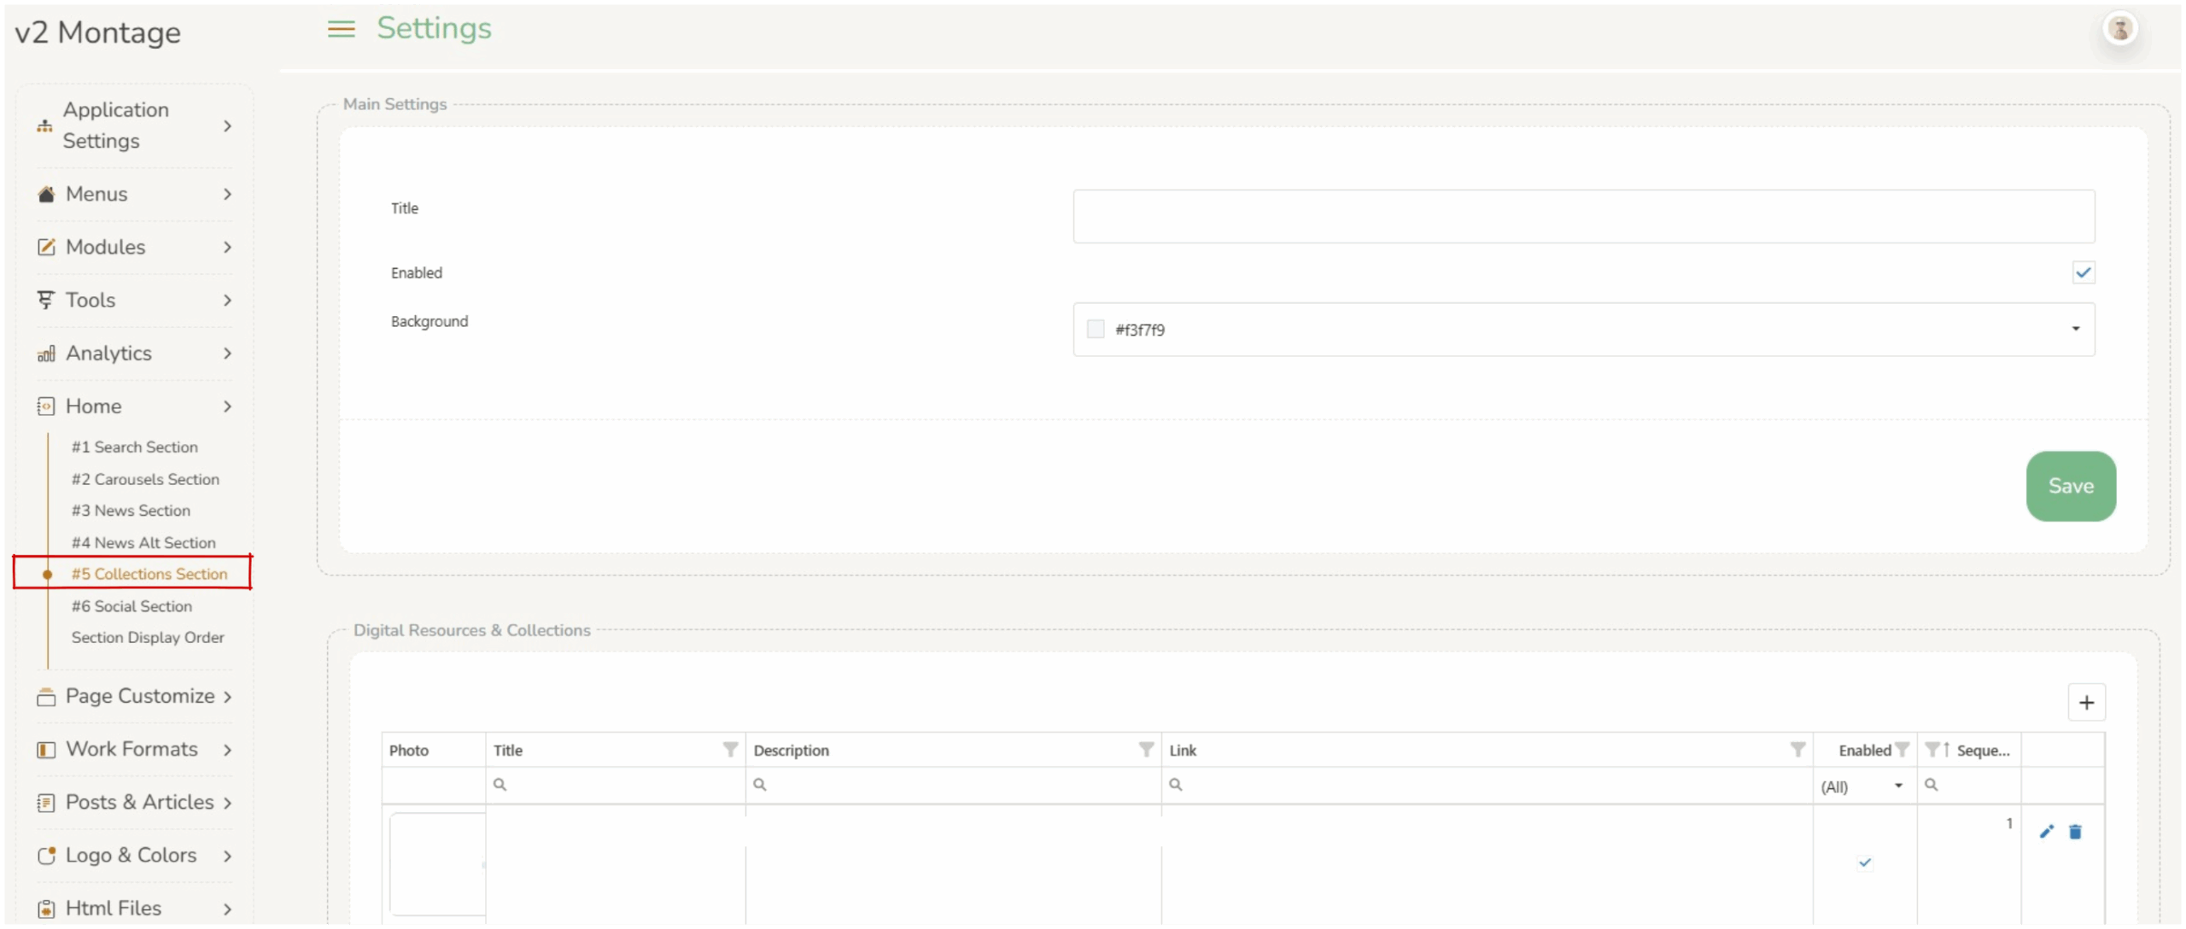Click the hamburger menu icon beside Settings
The height and width of the screenshot is (929, 2186).
pyautogui.click(x=341, y=30)
